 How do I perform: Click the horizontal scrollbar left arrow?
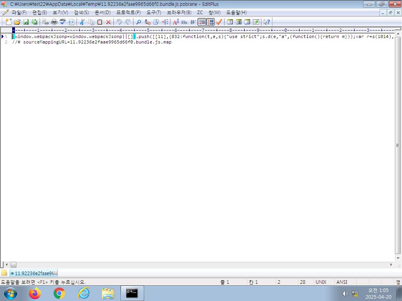[x=7, y=265]
